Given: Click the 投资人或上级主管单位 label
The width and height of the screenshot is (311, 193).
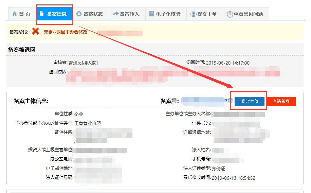Looking at the screenshot, I should 50,150.
